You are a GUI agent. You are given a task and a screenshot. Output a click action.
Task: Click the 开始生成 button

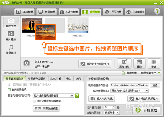click(x=146, y=110)
